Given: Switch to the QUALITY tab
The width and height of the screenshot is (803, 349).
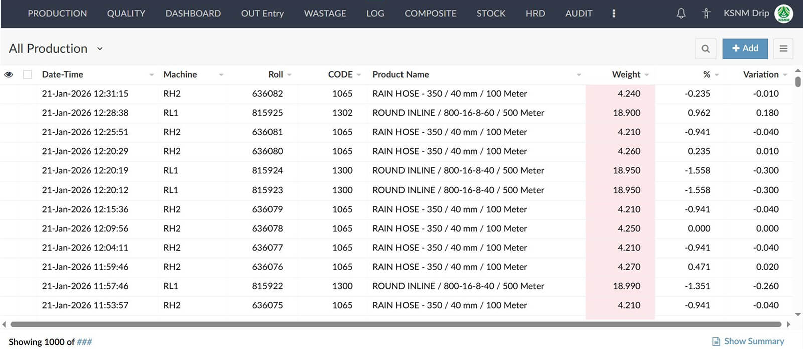Looking at the screenshot, I should coord(126,14).
